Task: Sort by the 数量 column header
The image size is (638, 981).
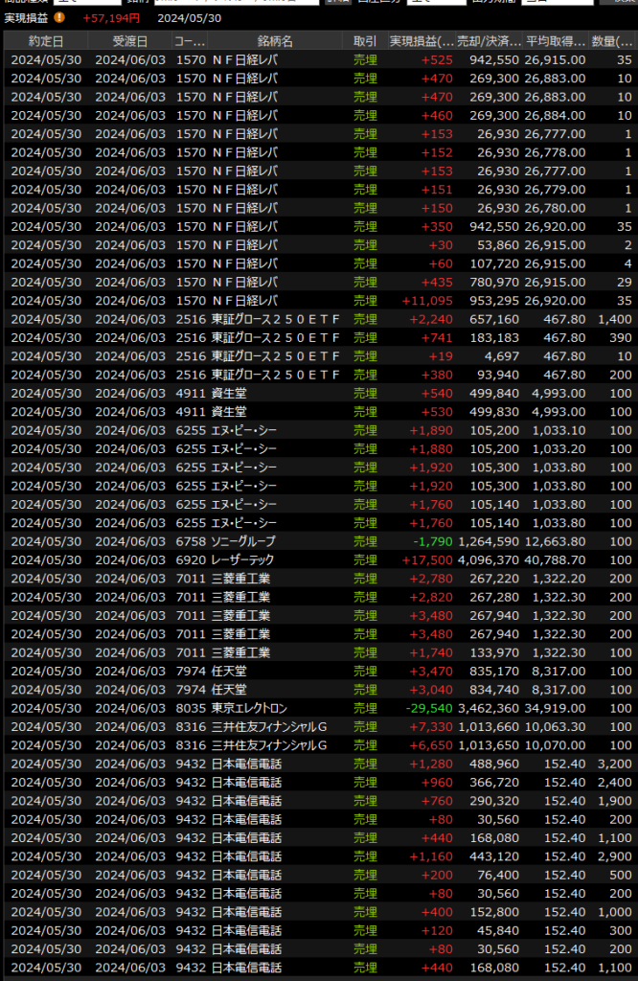Action: point(611,41)
